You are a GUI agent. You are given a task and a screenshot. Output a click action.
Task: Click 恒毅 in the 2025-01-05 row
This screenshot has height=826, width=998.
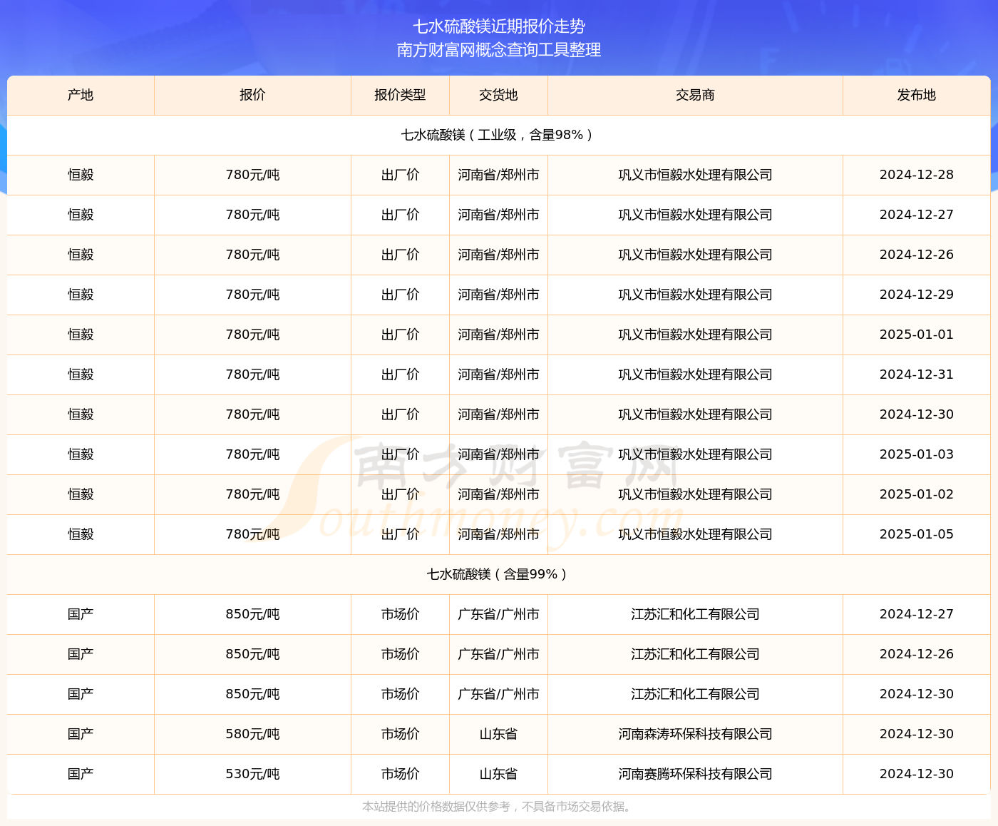[x=81, y=534]
